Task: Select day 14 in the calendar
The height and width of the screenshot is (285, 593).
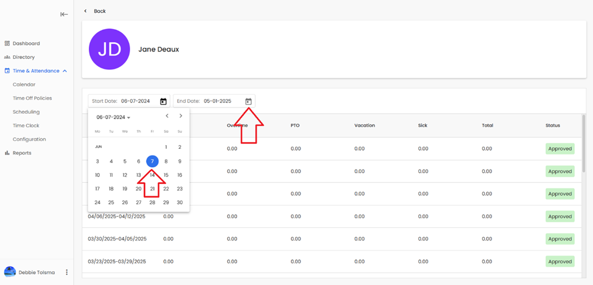Action: 152,175
